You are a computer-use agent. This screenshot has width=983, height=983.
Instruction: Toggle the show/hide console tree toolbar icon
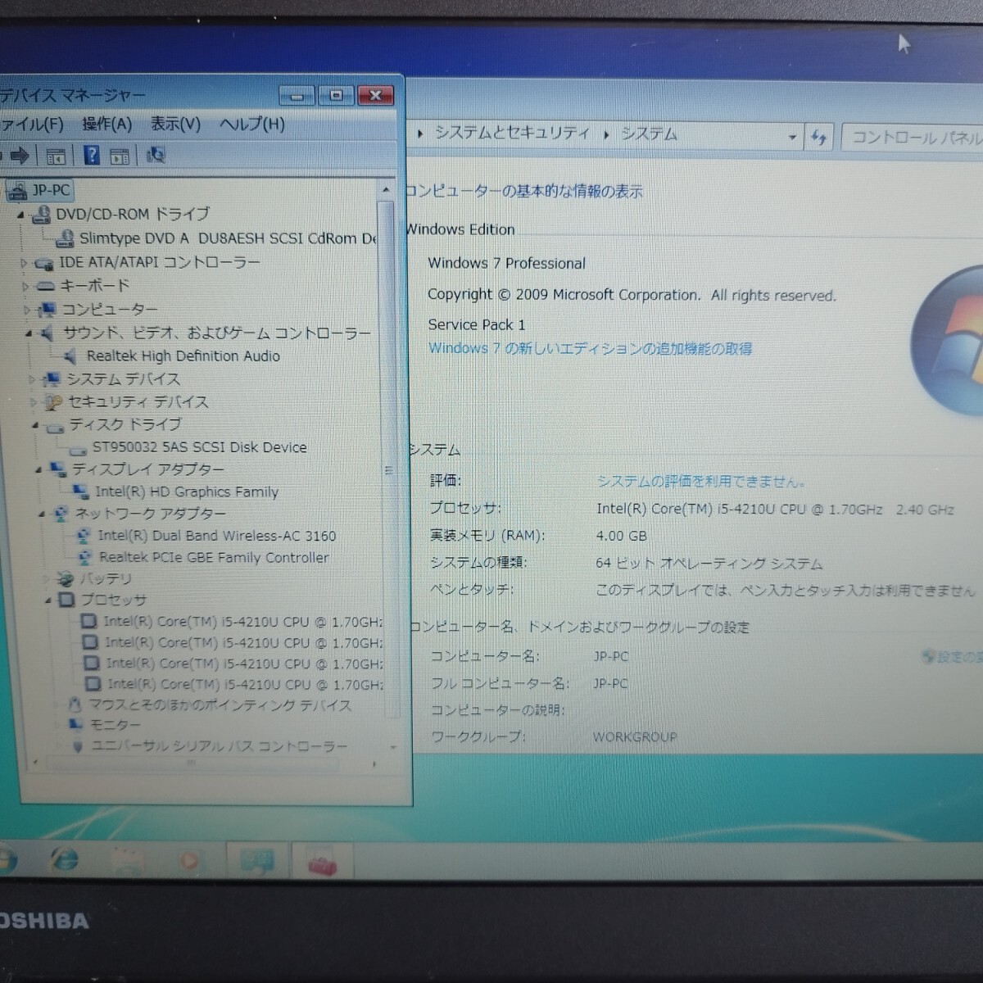click(55, 155)
